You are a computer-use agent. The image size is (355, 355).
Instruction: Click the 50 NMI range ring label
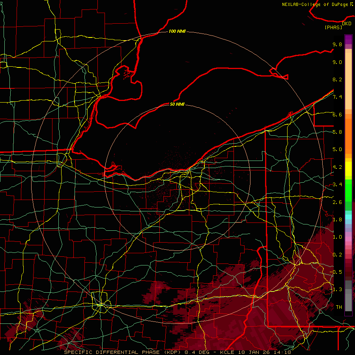[177, 104]
